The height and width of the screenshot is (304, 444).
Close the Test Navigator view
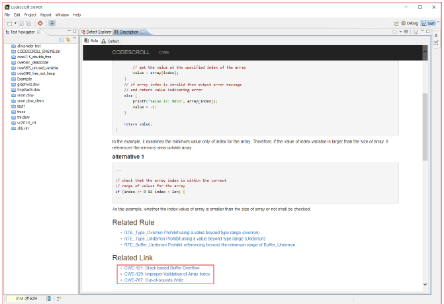(x=39, y=32)
